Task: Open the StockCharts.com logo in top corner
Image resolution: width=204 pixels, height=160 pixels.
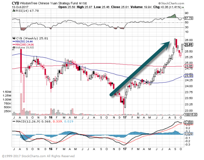Action: click(x=171, y=3)
